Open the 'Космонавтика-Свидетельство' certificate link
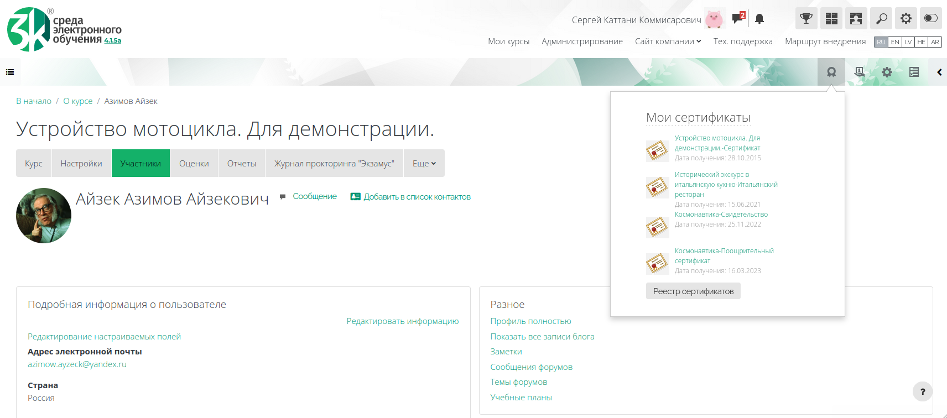 point(721,215)
